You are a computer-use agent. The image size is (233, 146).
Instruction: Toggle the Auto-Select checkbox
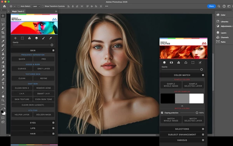click(19, 6)
